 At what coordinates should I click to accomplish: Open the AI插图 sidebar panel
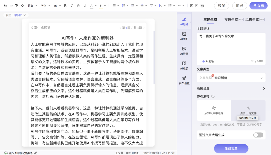184,36
